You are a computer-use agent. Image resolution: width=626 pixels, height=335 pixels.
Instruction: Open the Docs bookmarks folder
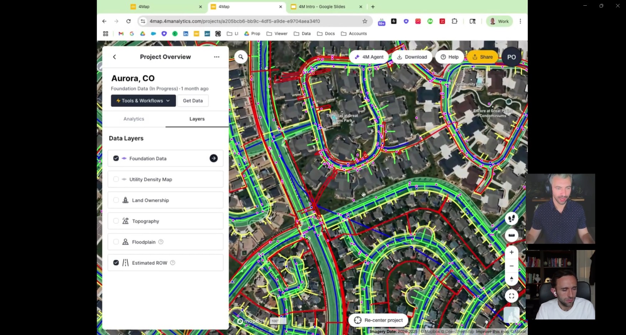coord(326,34)
